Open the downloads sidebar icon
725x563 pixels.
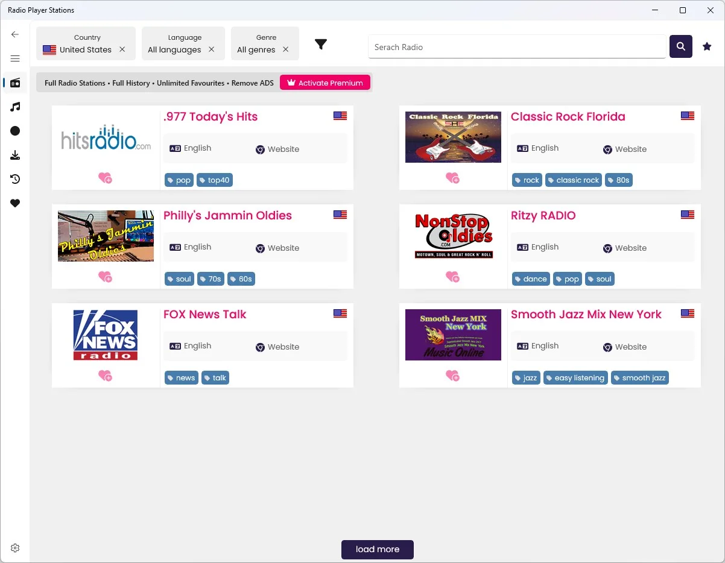click(15, 155)
